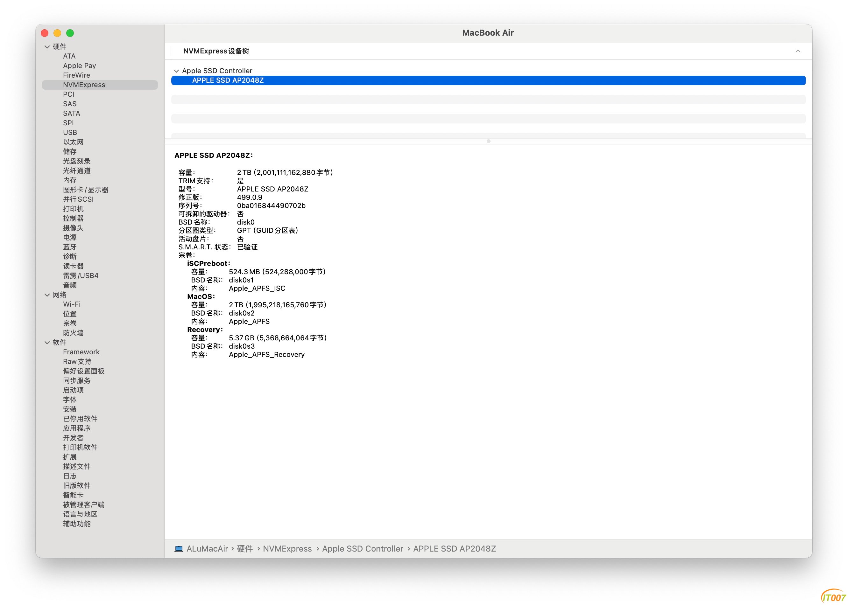Open 内存 hardware category
The image size is (848, 605).
[x=70, y=180]
